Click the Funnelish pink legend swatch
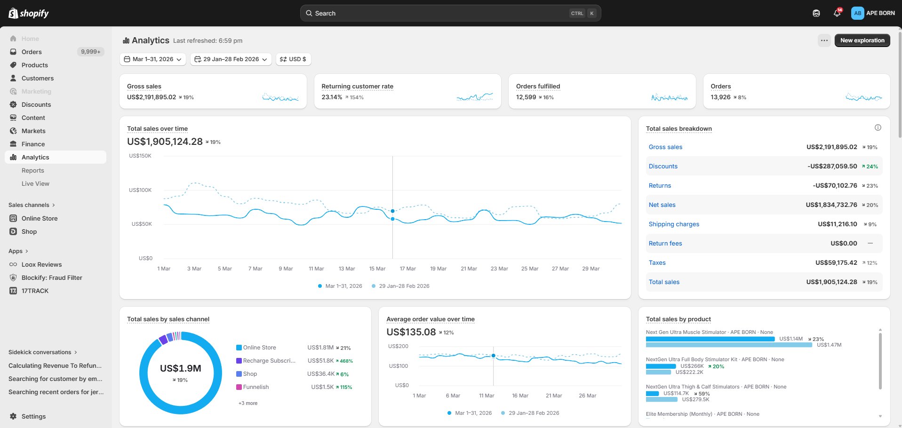 239,387
